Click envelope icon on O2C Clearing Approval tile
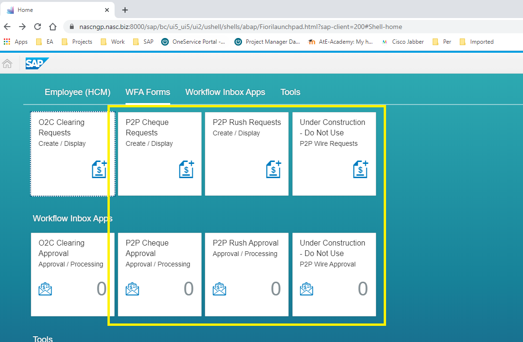Image resolution: width=523 pixels, height=342 pixels. click(45, 289)
